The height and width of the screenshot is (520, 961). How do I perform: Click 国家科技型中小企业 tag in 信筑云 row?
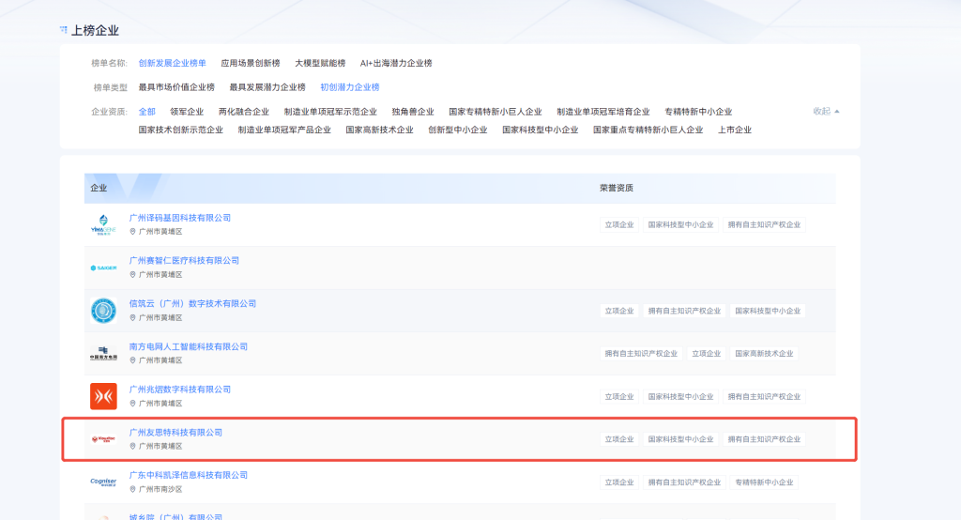click(768, 311)
